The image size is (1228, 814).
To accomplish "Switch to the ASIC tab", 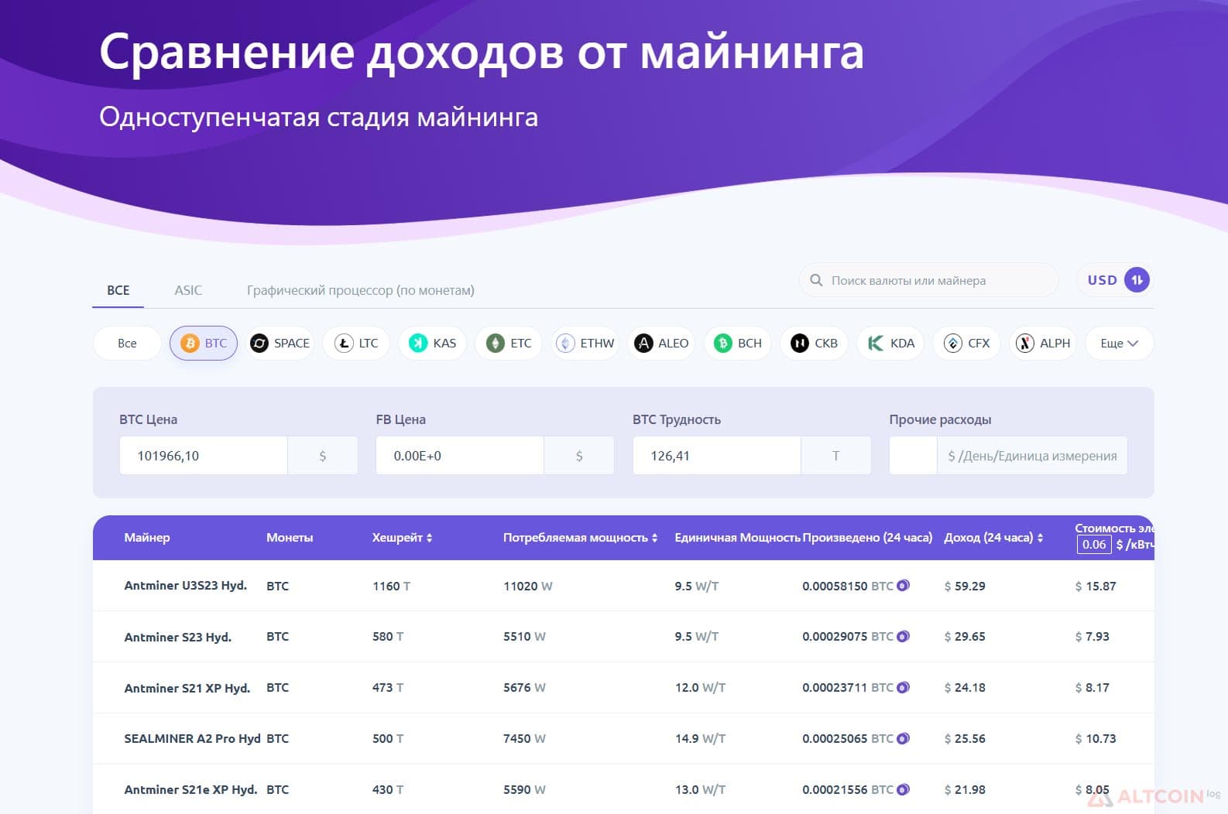I will click(188, 290).
